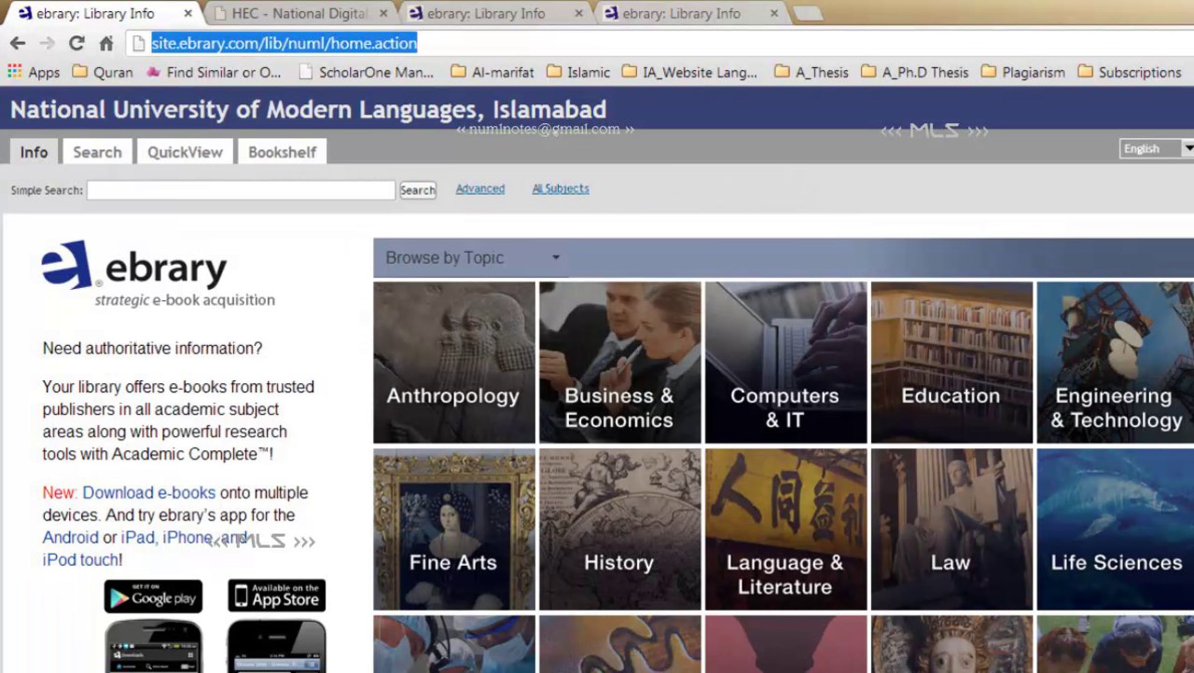Click the browser home icon
The width and height of the screenshot is (1194, 673).
(x=106, y=43)
